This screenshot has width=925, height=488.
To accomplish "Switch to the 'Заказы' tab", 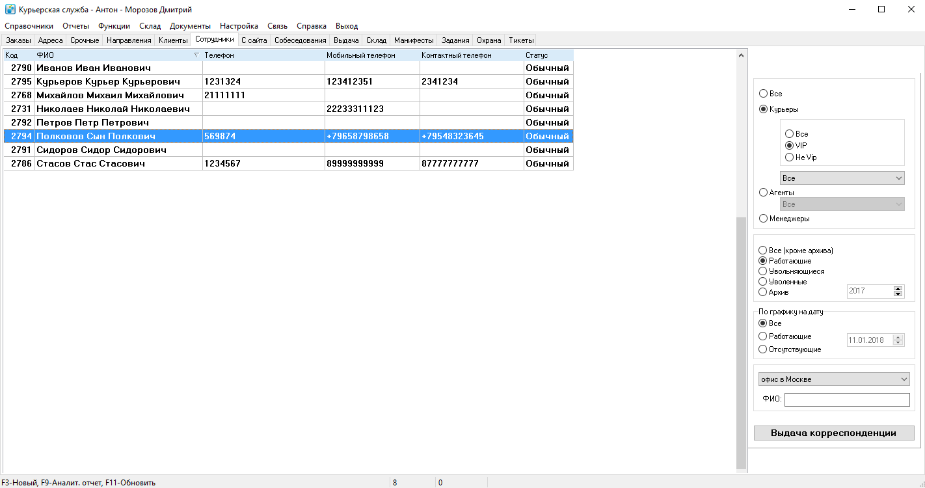I will (18, 40).
